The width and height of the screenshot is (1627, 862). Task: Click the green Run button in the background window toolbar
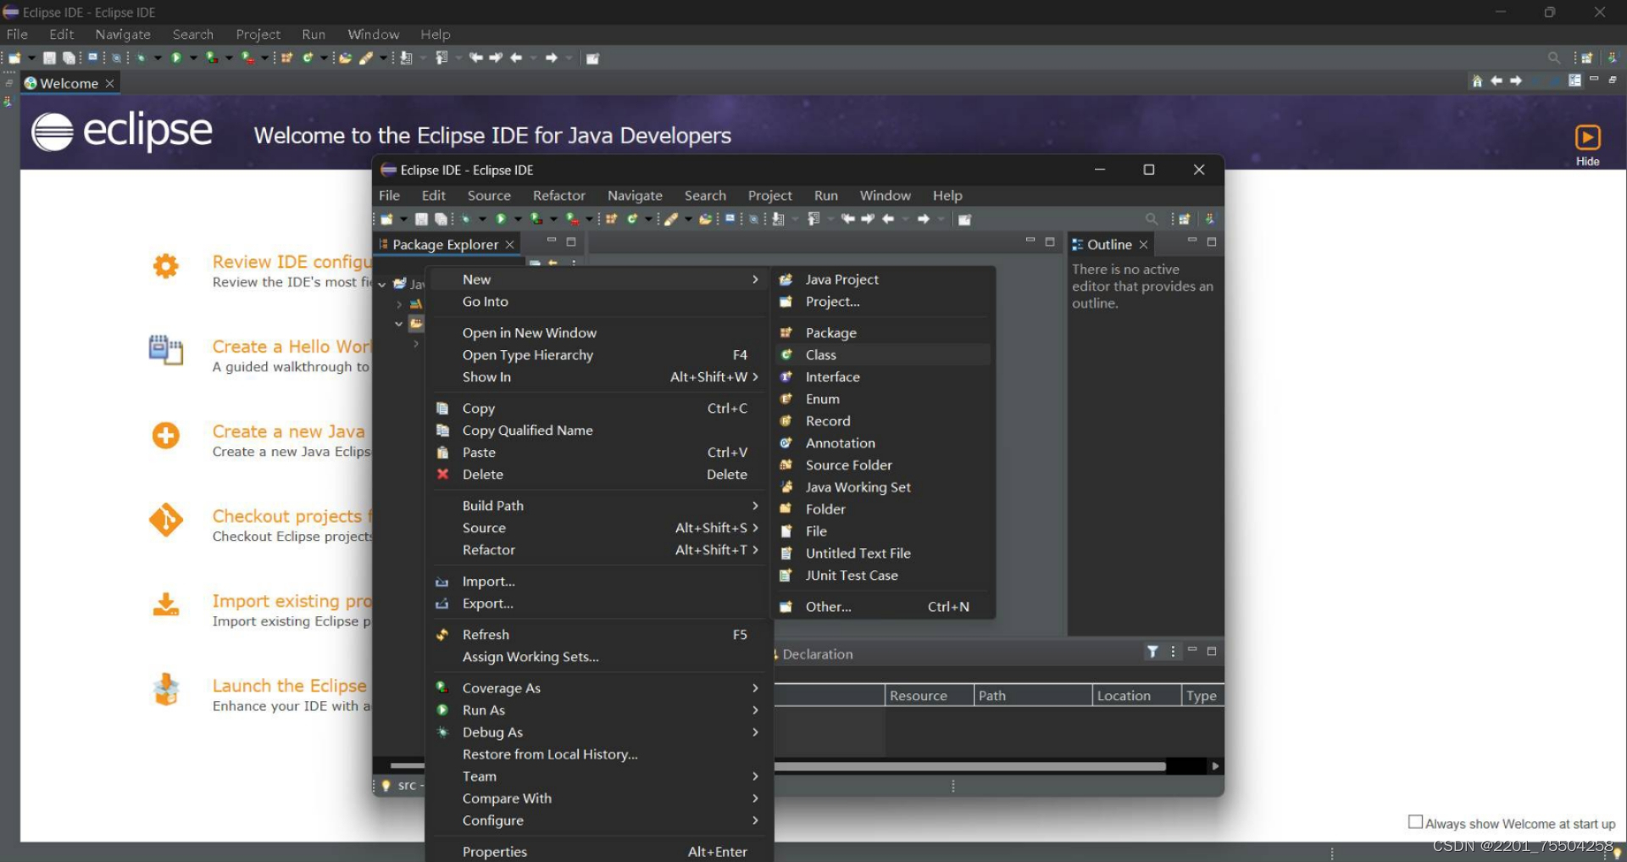(x=176, y=58)
